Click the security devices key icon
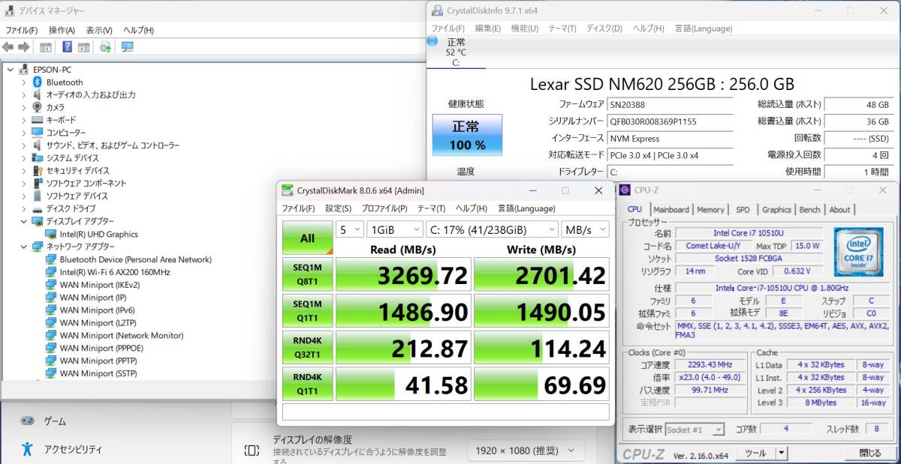 pyautogui.click(x=37, y=170)
